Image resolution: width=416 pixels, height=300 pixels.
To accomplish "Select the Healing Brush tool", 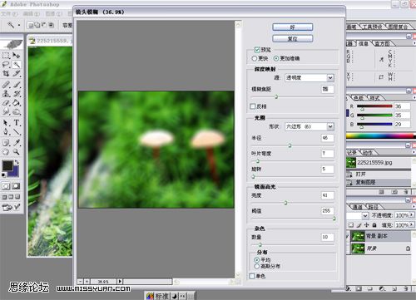I will (x=6, y=85).
